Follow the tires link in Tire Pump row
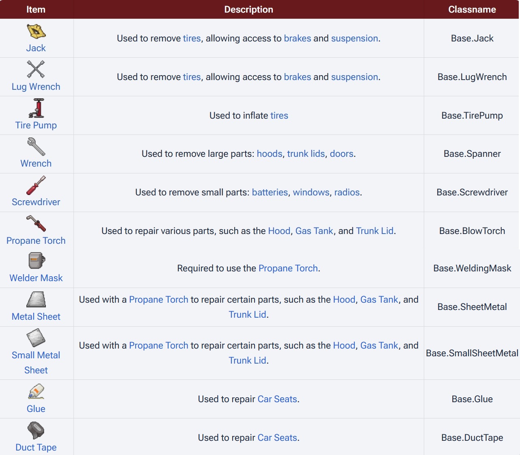 [279, 115]
